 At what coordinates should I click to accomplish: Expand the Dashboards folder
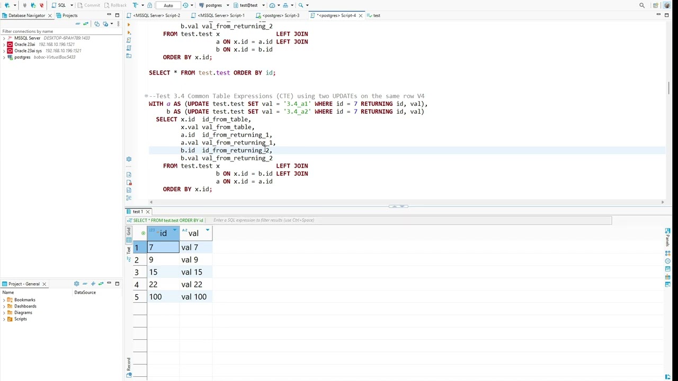pyautogui.click(x=4, y=306)
